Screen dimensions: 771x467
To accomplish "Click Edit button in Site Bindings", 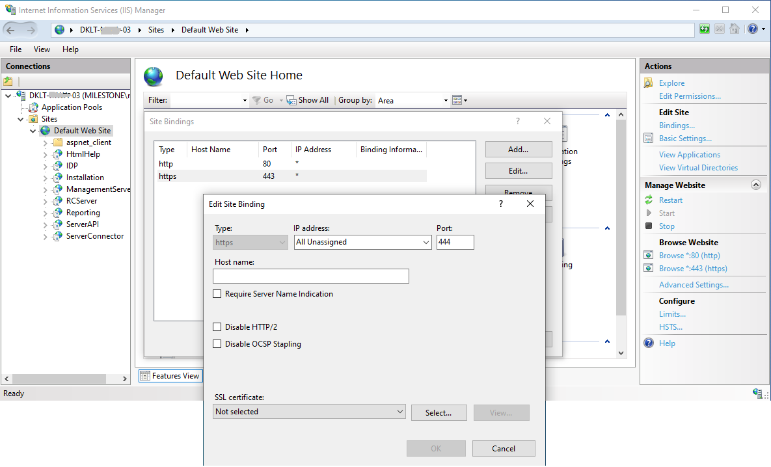I will [519, 171].
